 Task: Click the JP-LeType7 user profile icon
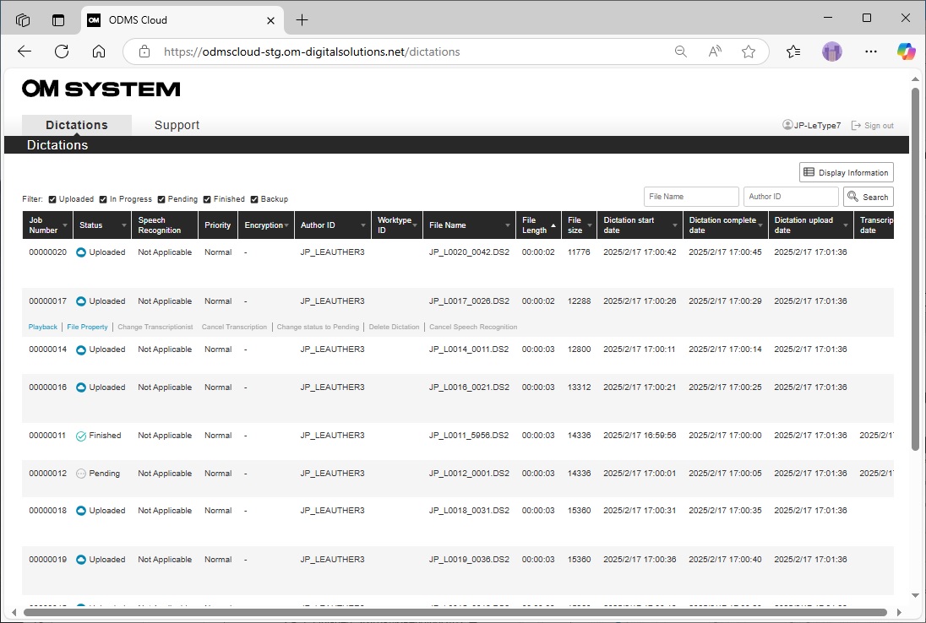[x=787, y=125]
